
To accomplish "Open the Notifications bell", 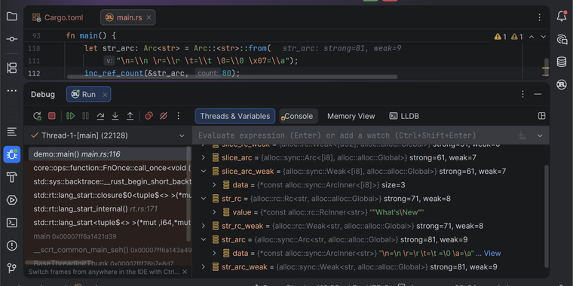I will 562,17.
